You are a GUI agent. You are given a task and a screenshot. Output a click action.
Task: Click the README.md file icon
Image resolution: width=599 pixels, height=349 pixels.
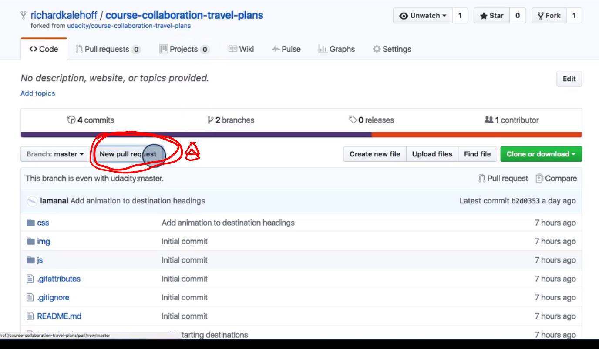tap(30, 316)
